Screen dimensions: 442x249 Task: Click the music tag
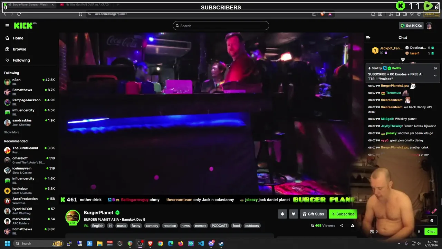tap(122, 226)
